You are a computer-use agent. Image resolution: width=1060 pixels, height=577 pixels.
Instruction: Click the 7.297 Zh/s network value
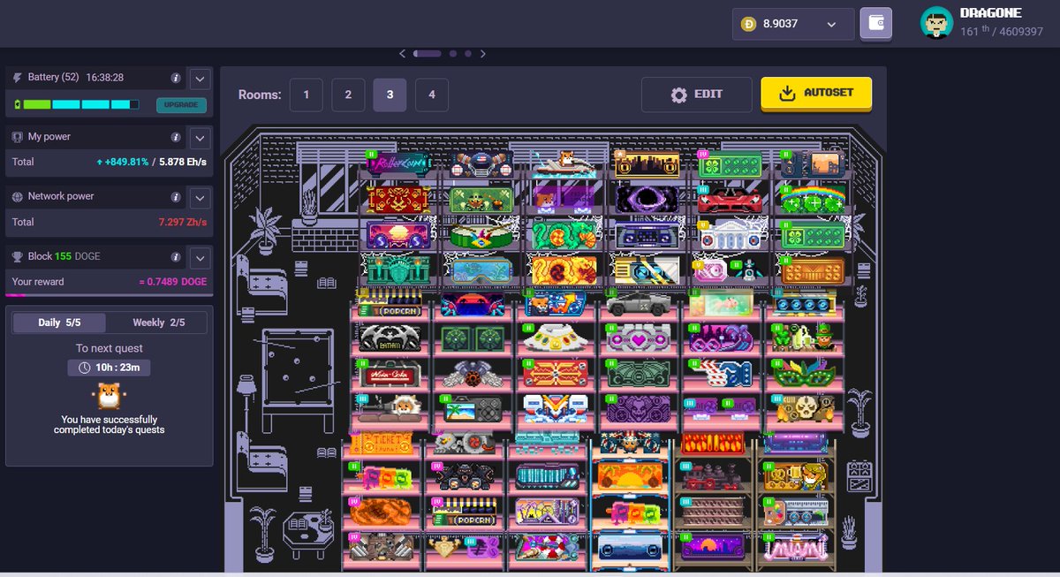tap(182, 222)
